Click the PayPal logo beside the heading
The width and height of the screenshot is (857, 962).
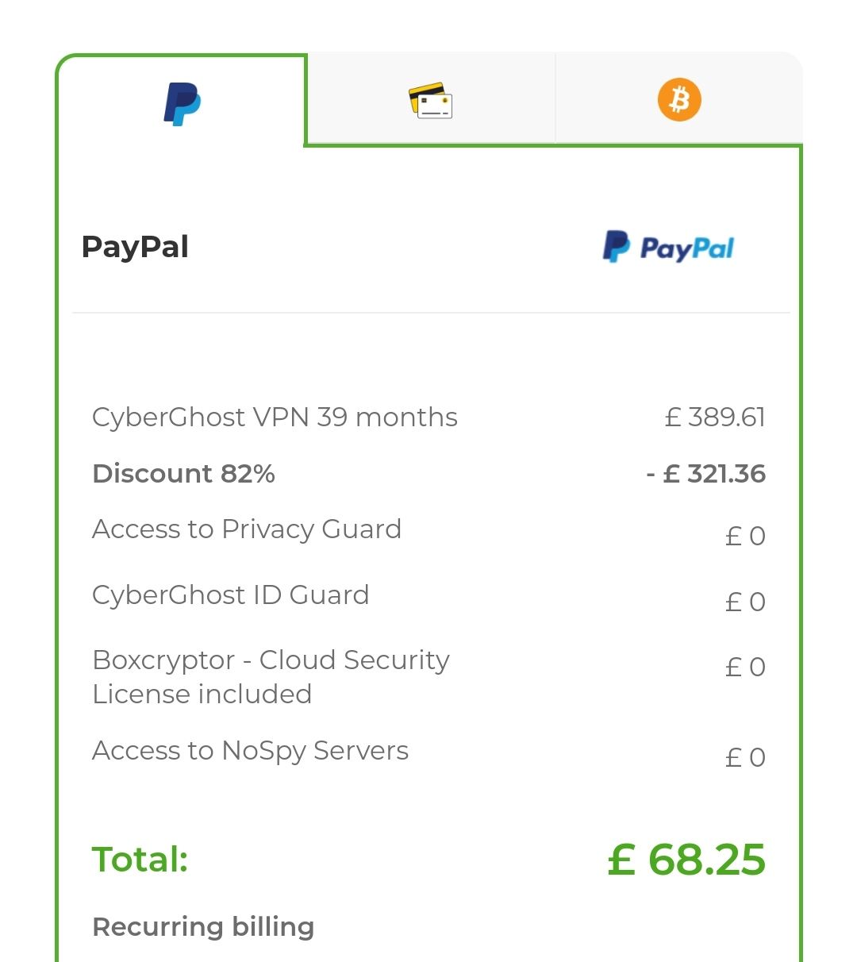tap(668, 248)
